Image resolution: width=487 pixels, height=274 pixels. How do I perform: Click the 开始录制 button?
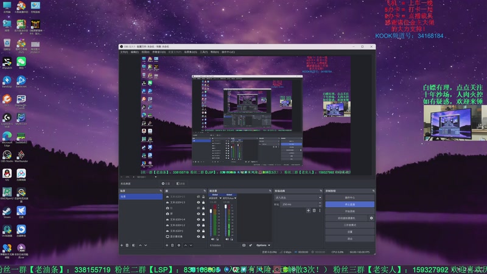349,211
